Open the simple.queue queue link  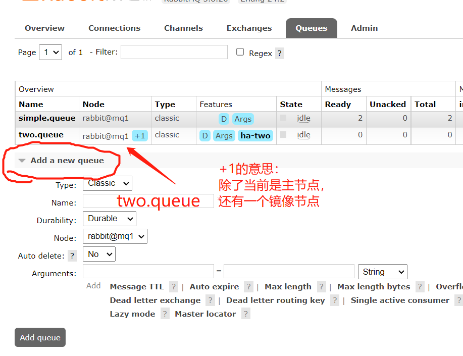pos(47,118)
